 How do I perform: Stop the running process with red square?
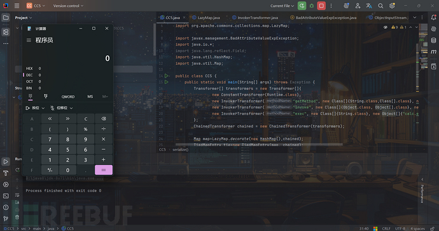[x=321, y=6]
